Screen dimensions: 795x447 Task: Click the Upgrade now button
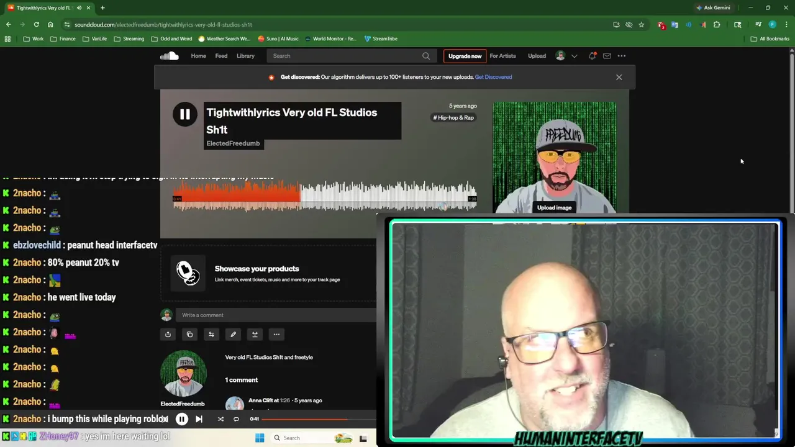(x=465, y=56)
